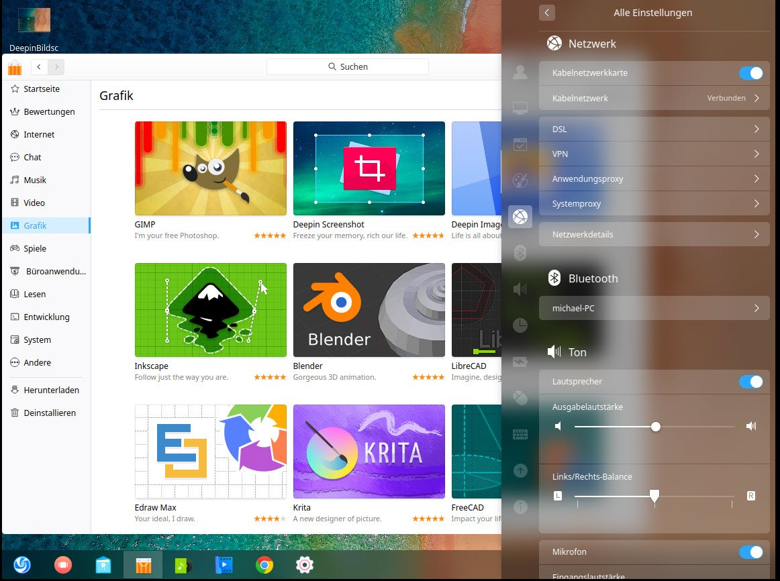Open Mouse settings via the mouse icon

tap(520, 398)
